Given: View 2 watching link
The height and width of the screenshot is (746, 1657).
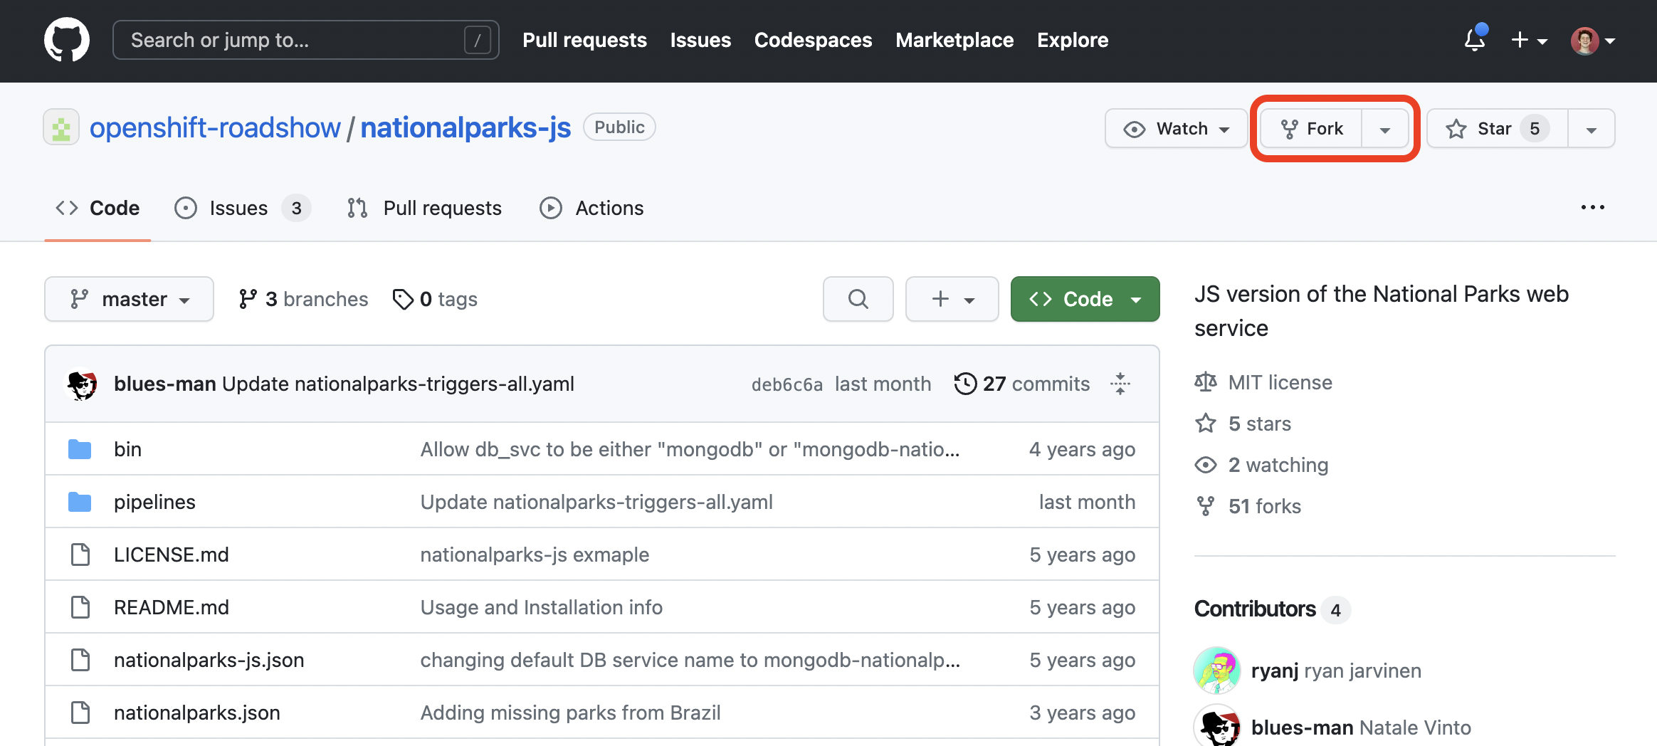Looking at the screenshot, I should point(1278,465).
